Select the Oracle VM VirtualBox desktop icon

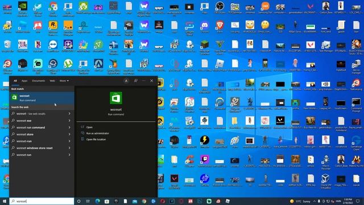[x=325, y=182]
